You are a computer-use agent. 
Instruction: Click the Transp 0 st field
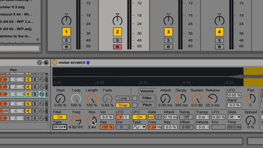click(203, 117)
